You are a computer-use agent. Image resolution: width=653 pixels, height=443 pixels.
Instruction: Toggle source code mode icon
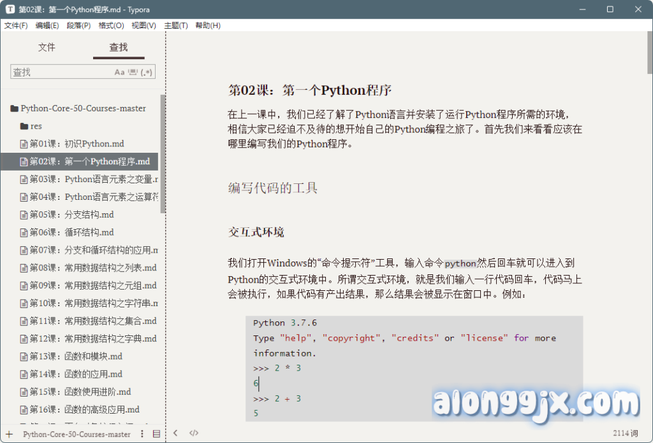click(194, 433)
